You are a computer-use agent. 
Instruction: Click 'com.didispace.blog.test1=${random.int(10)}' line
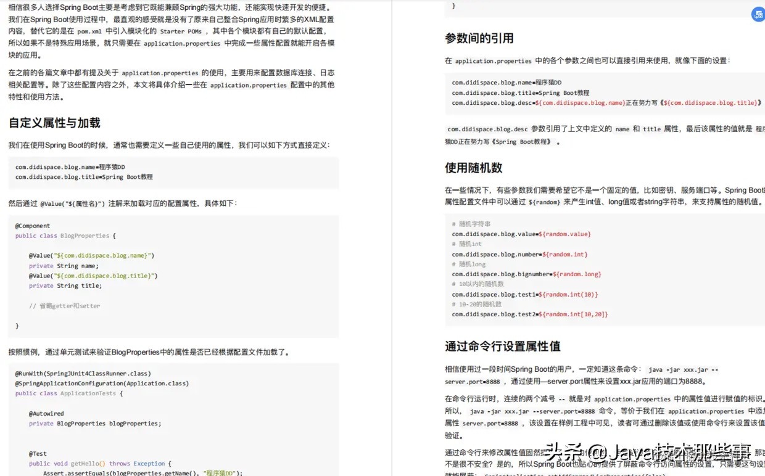click(525, 294)
